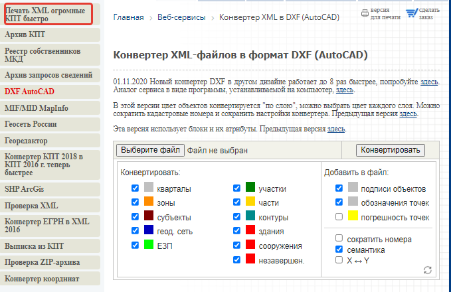Open the red сооружения color swatch
The width and height of the screenshot is (451, 292).
coord(250,244)
